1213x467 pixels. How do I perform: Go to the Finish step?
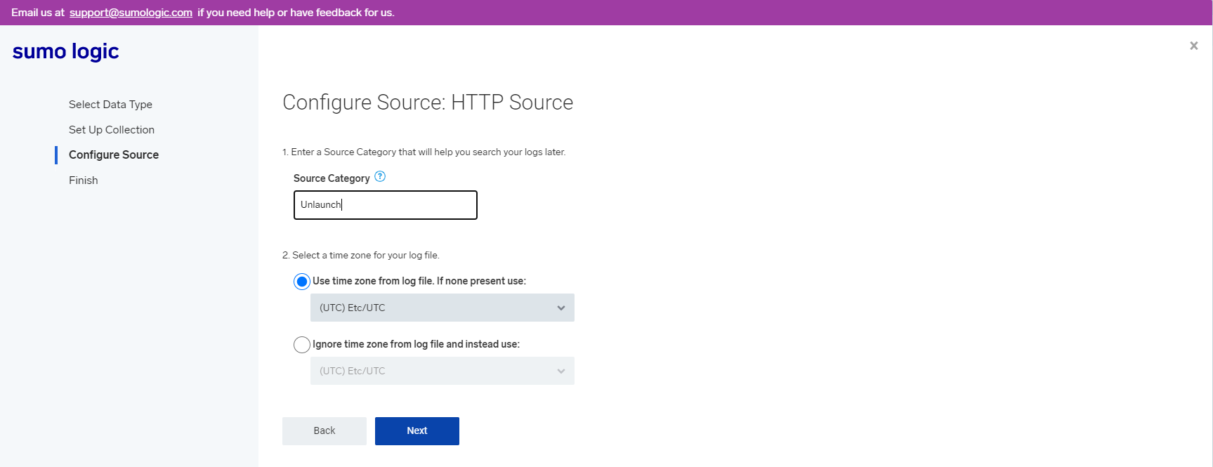coord(84,180)
